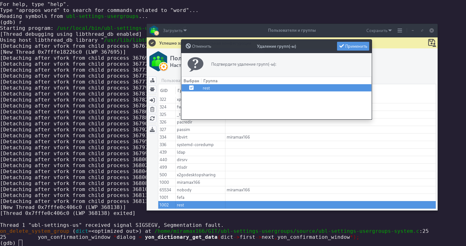Expand the Загрузить dropdown
The height and width of the screenshot is (246, 466).
pyautogui.click(x=175, y=30)
